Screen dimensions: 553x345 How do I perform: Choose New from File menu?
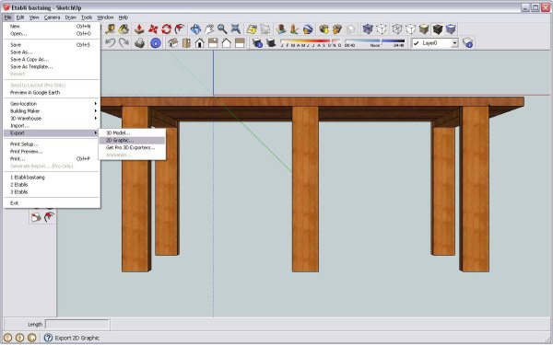tap(53, 26)
